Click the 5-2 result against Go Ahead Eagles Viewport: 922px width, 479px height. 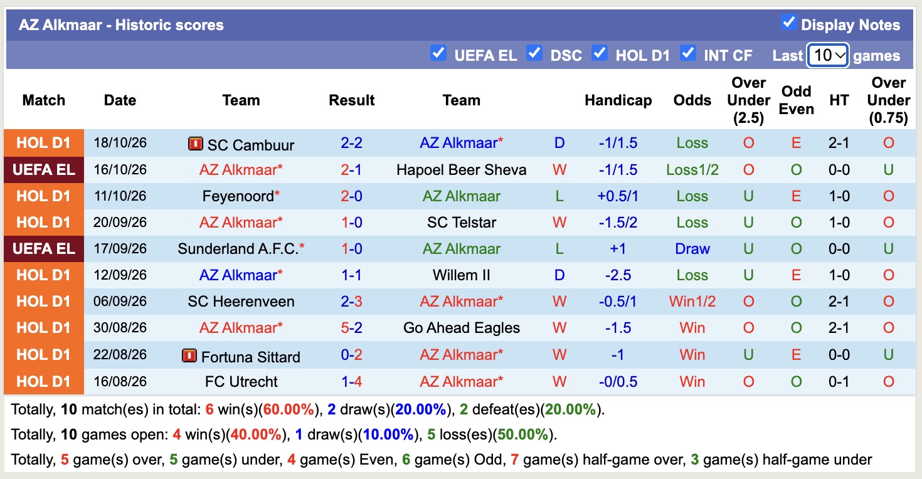pyautogui.click(x=352, y=328)
